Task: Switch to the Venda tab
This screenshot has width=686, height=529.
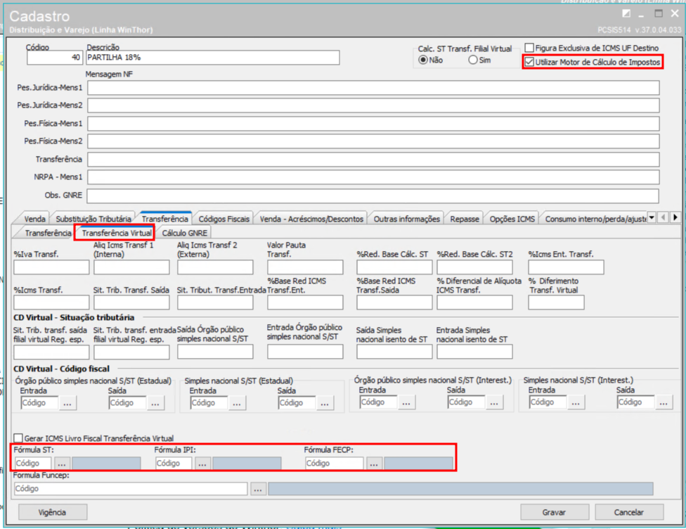Action: tap(34, 219)
